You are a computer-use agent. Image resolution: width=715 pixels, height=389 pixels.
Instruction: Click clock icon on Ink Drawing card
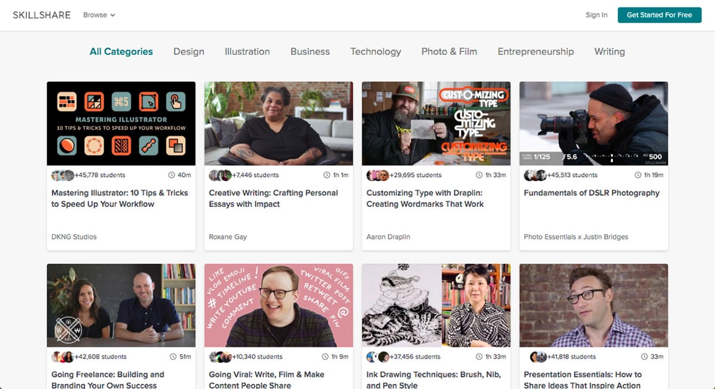(479, 357)
